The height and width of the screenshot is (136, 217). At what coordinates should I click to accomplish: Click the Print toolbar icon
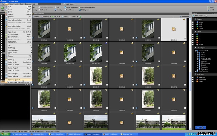pyautogui.click(x=55, y=7)
